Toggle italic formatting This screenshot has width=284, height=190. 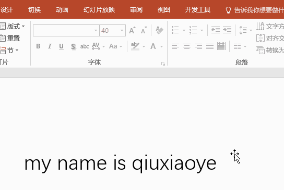[50, 46]
